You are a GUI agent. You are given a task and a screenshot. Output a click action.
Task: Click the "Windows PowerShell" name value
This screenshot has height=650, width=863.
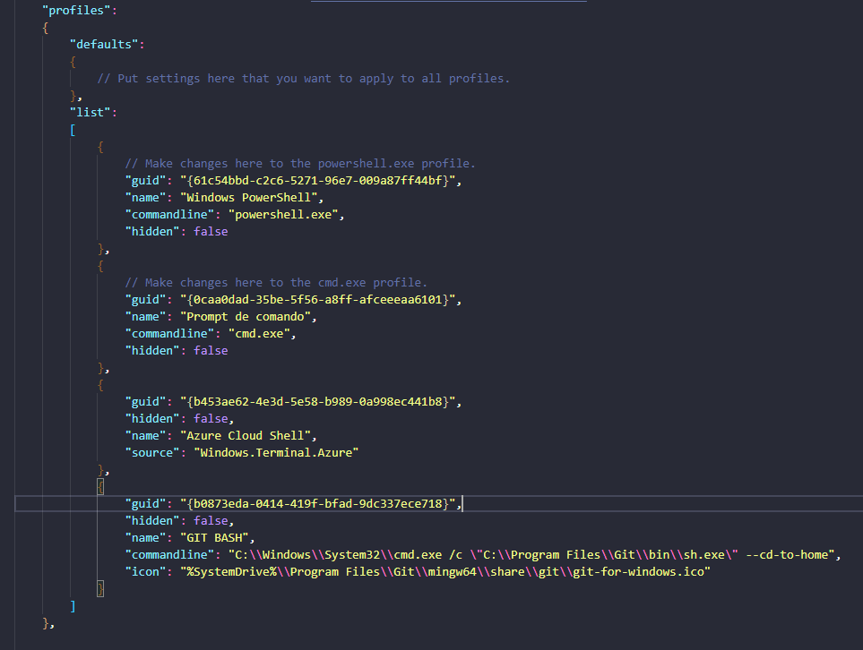249,198
